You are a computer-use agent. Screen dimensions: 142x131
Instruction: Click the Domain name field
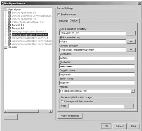[97, 75]
